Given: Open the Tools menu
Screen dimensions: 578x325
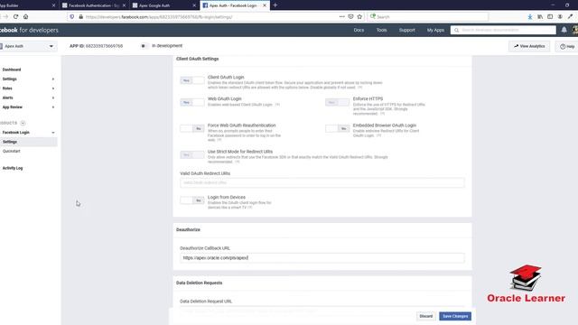Looking at the screenshot, I should click(x=381, y=30).
